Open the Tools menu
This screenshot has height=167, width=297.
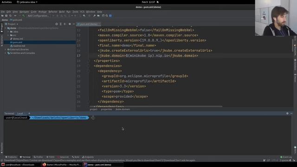click(x=75, y=12)
